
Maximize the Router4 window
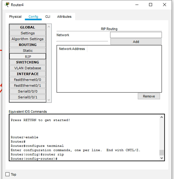[x=150, y=5]
